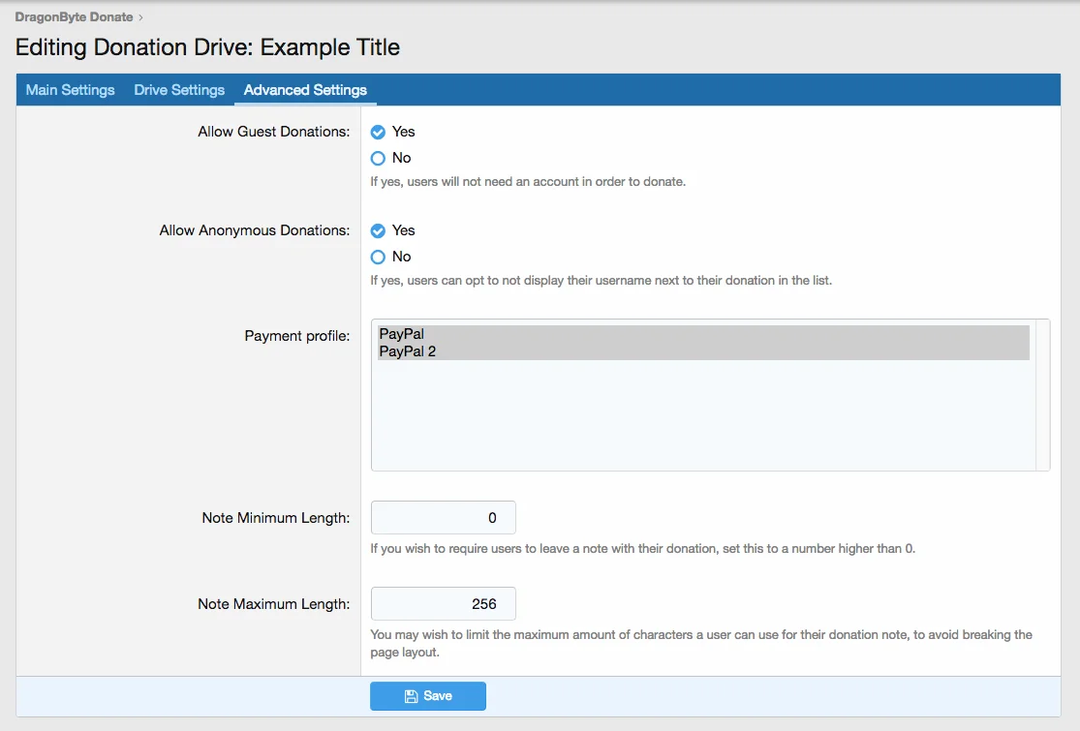Image resolution: width=1080 pixels, height=731 pixels.
Task: Click the breadcrumb arrow after DragonByte Donate
Action: 140,17
